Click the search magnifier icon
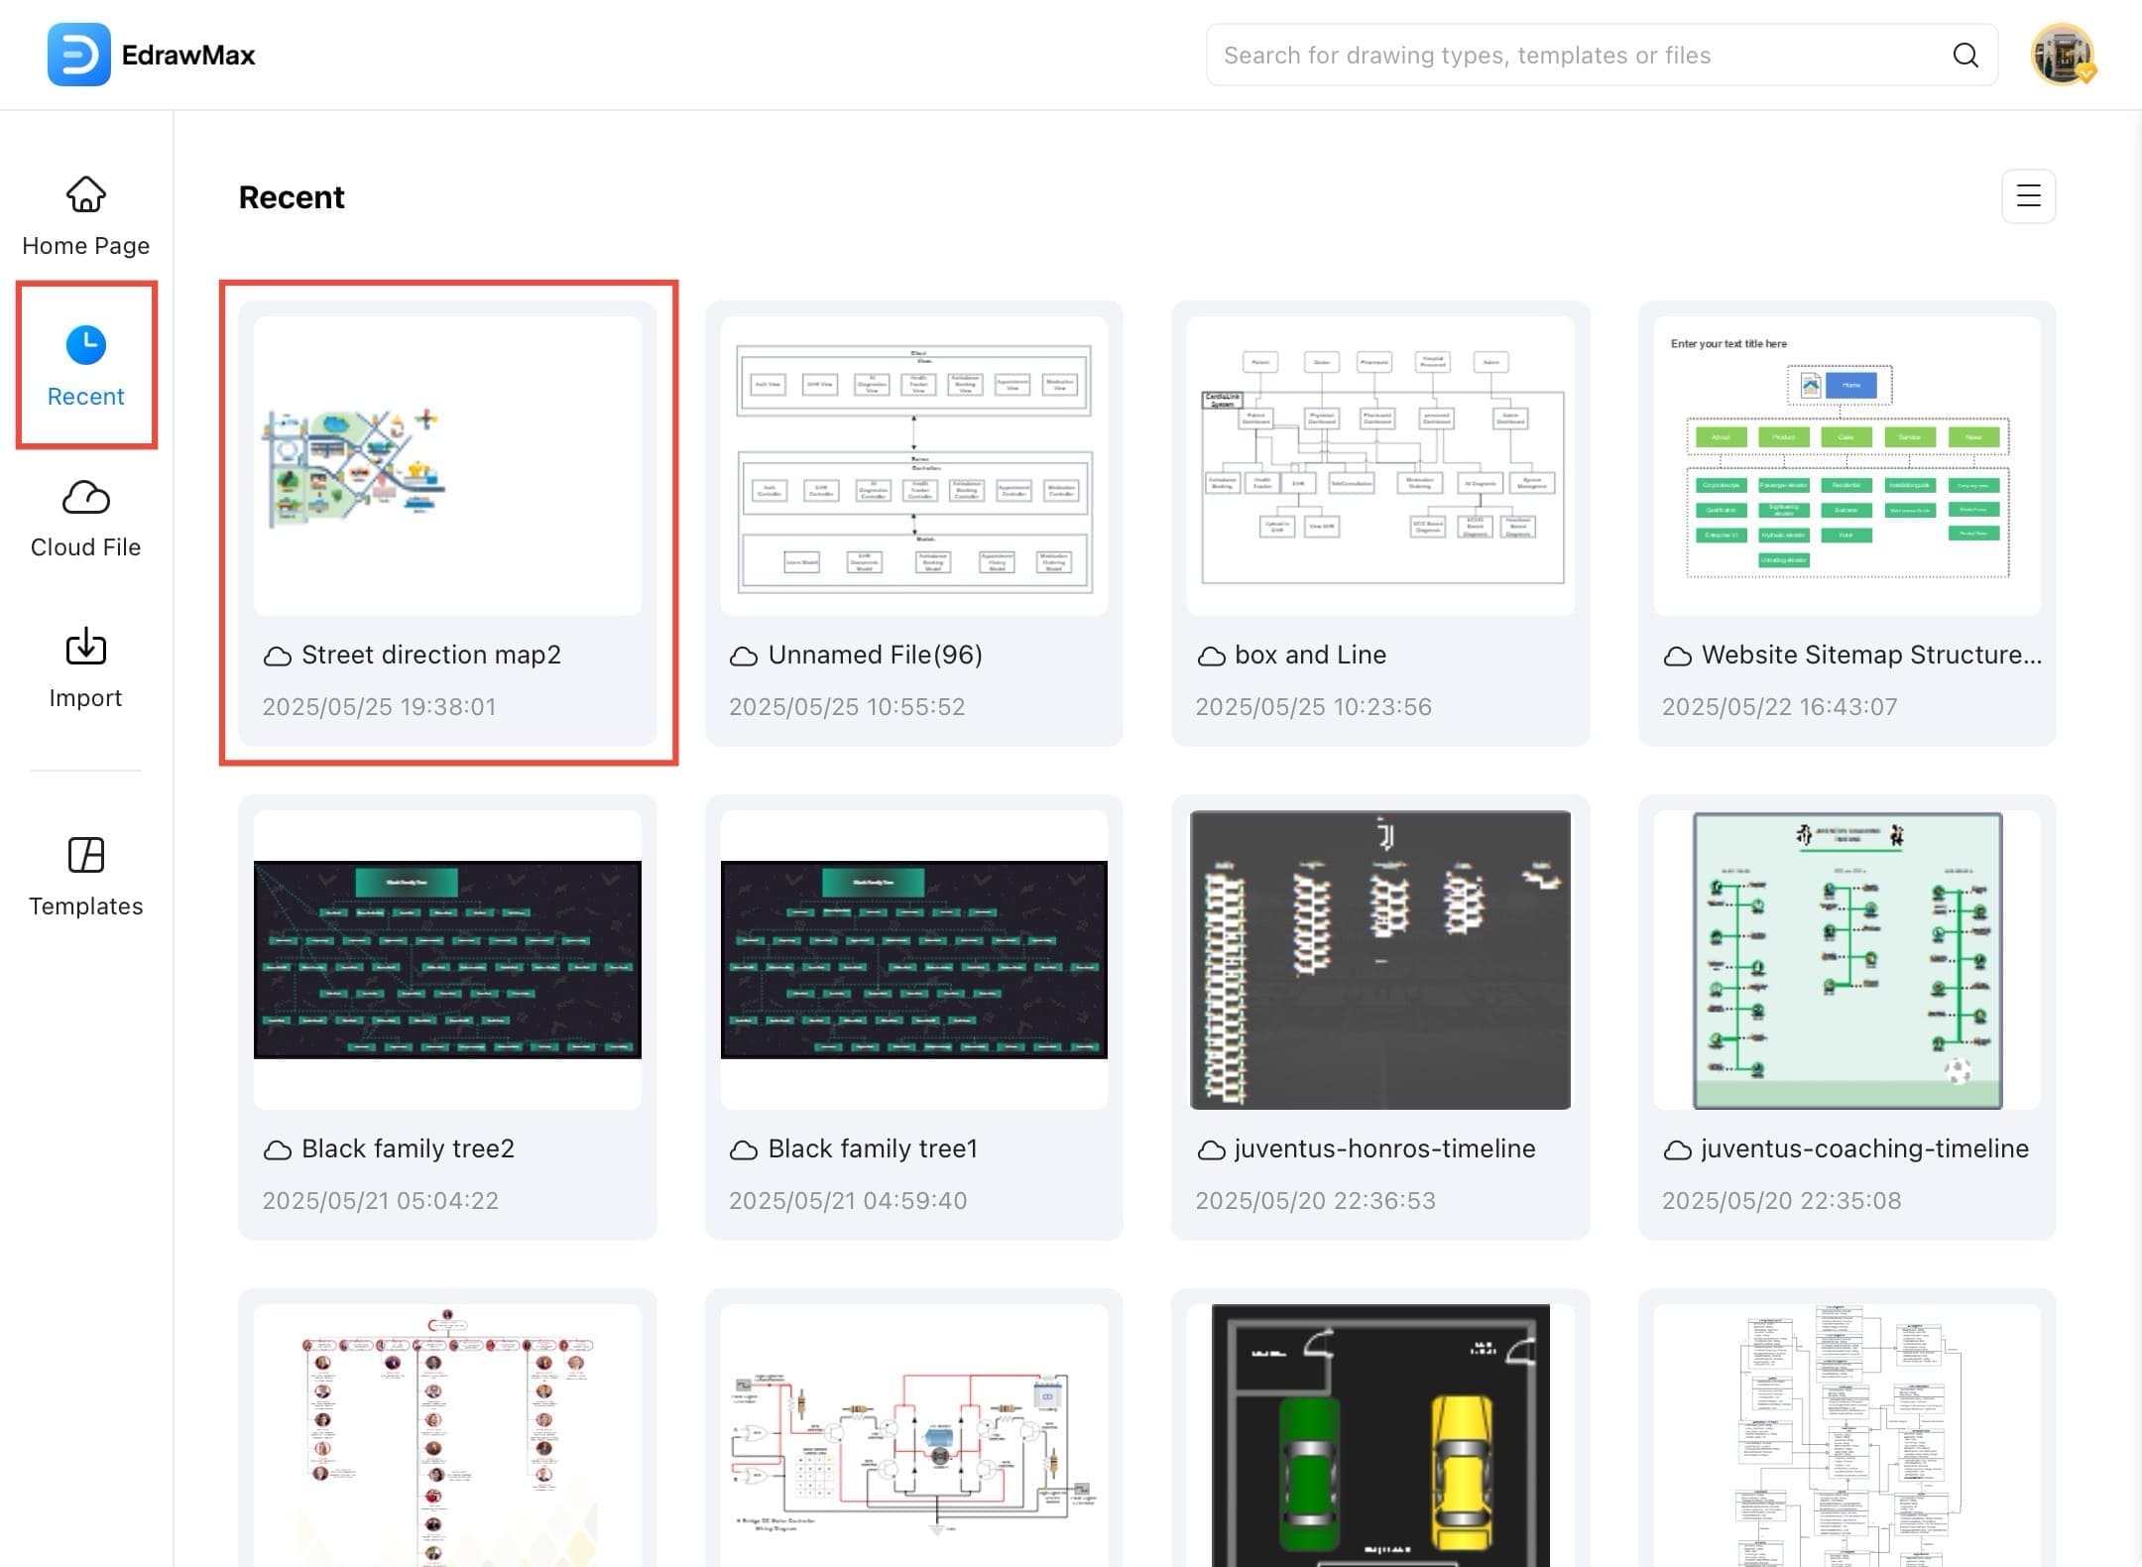Image resolution: width=2142 pixels, height=1567 pixels. coord(1965,55)
